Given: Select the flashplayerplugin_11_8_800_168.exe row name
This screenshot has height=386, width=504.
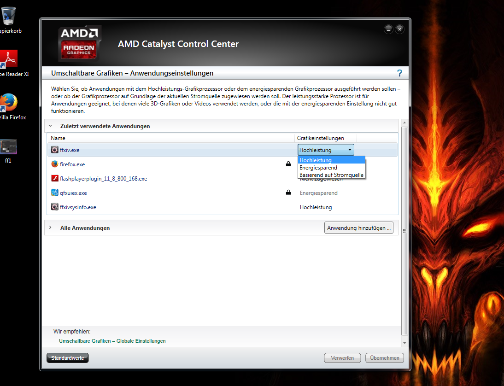Looking at the screenshot, I should coord(104,179).
